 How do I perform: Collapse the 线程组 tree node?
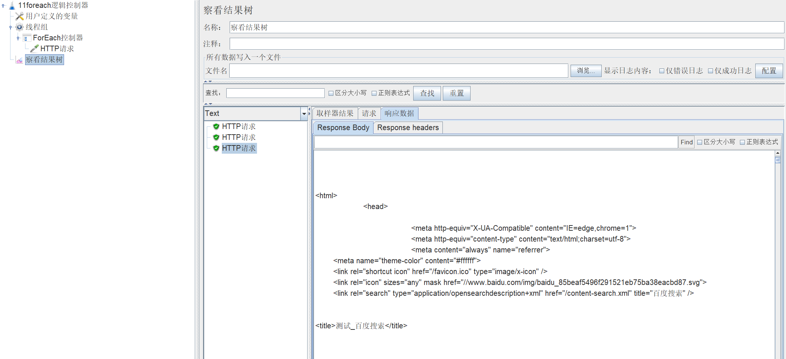coord(10,27)
